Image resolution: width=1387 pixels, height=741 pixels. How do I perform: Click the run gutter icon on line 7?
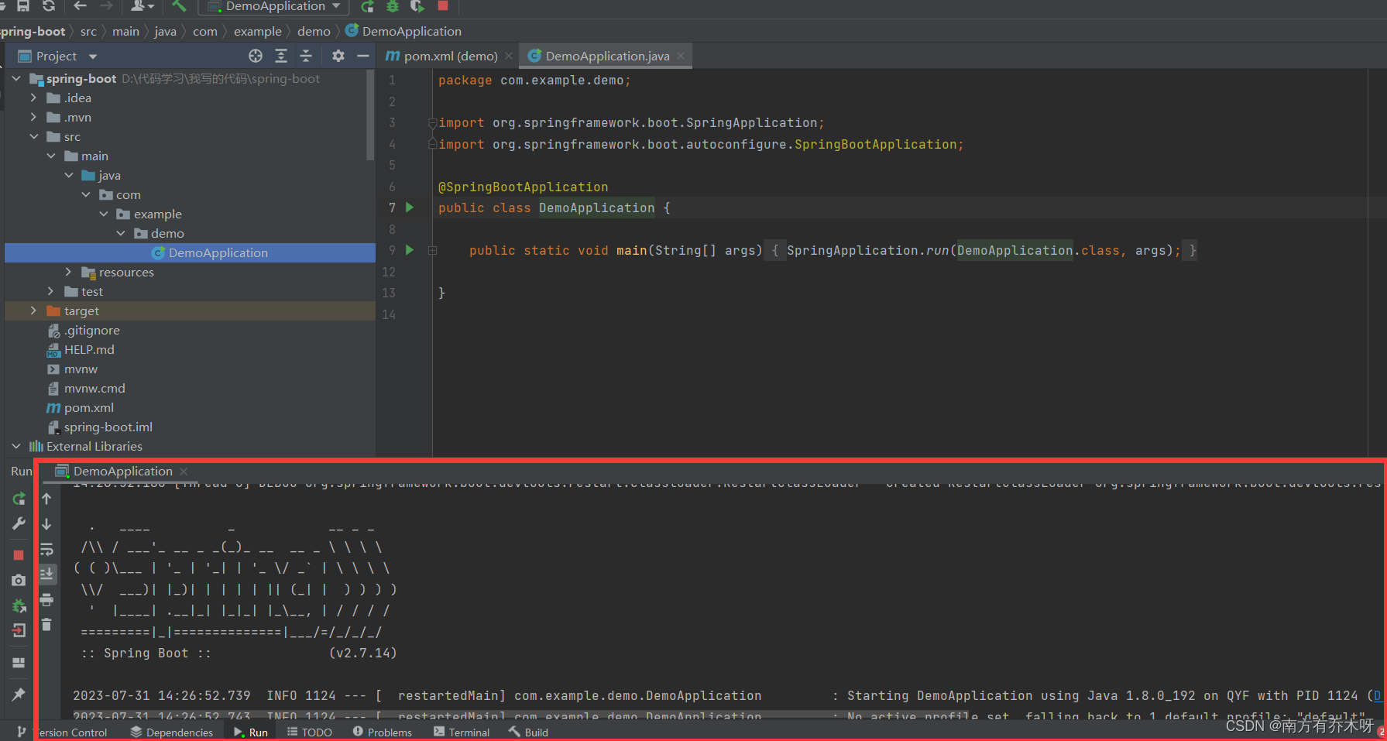click(x=410, y=208)
